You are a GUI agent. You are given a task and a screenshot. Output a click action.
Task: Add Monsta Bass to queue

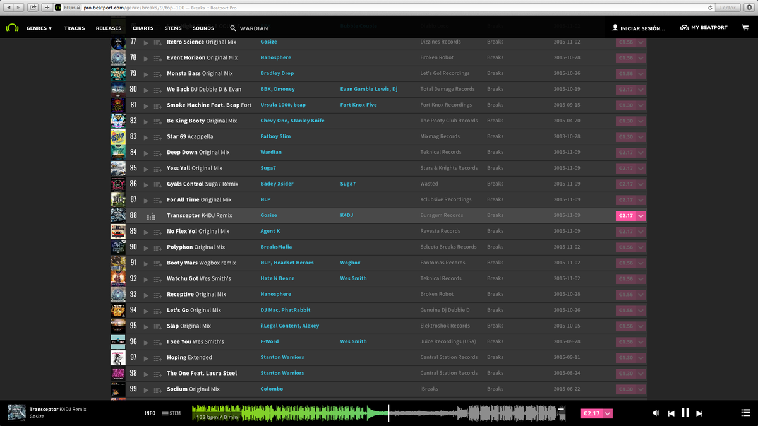(157, 74)
